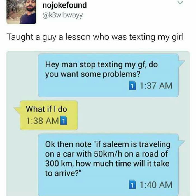Click the SIM 1 icon beside 1:40 AM
Screen dimensions: 196x196
pyautogui.click(x=132, y=185)
